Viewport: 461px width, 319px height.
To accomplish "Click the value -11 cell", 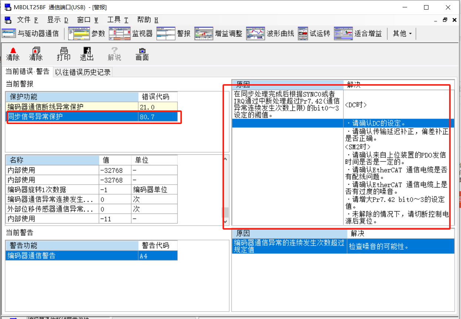I will click(115, 219).
